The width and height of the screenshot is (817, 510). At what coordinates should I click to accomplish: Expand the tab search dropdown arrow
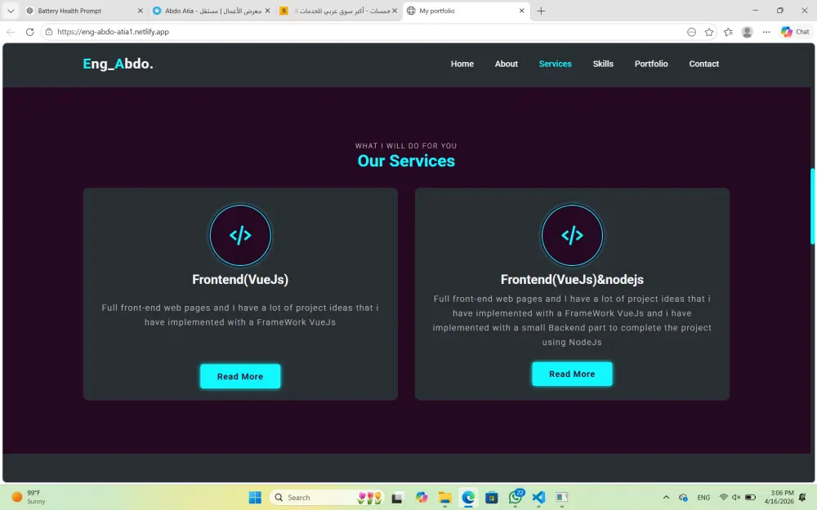pos(11,11)
